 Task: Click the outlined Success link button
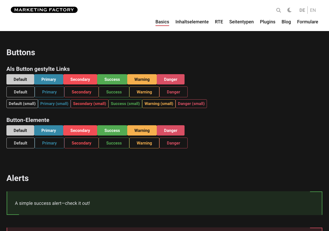click(x=114, y=92)
